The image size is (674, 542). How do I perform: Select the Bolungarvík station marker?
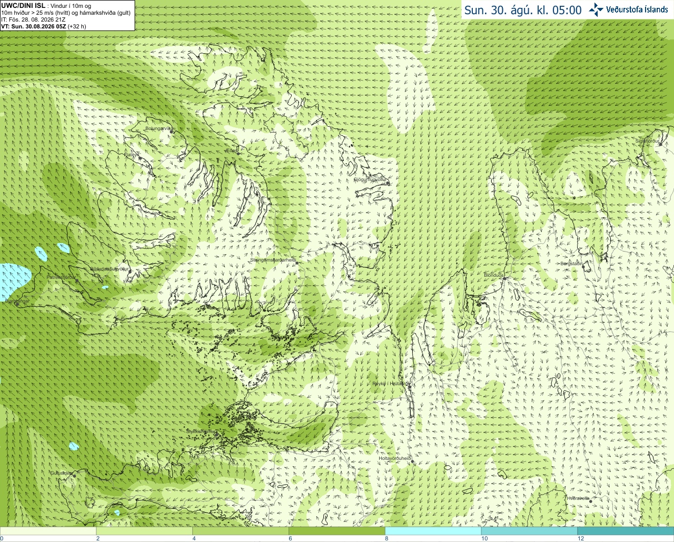(171, 131)
